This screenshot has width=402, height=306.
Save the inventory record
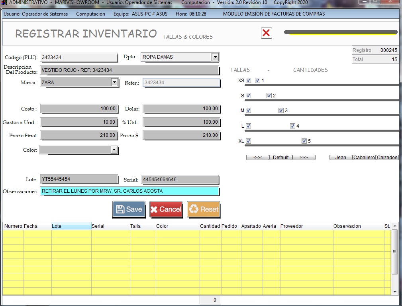(x=129, y=209)
